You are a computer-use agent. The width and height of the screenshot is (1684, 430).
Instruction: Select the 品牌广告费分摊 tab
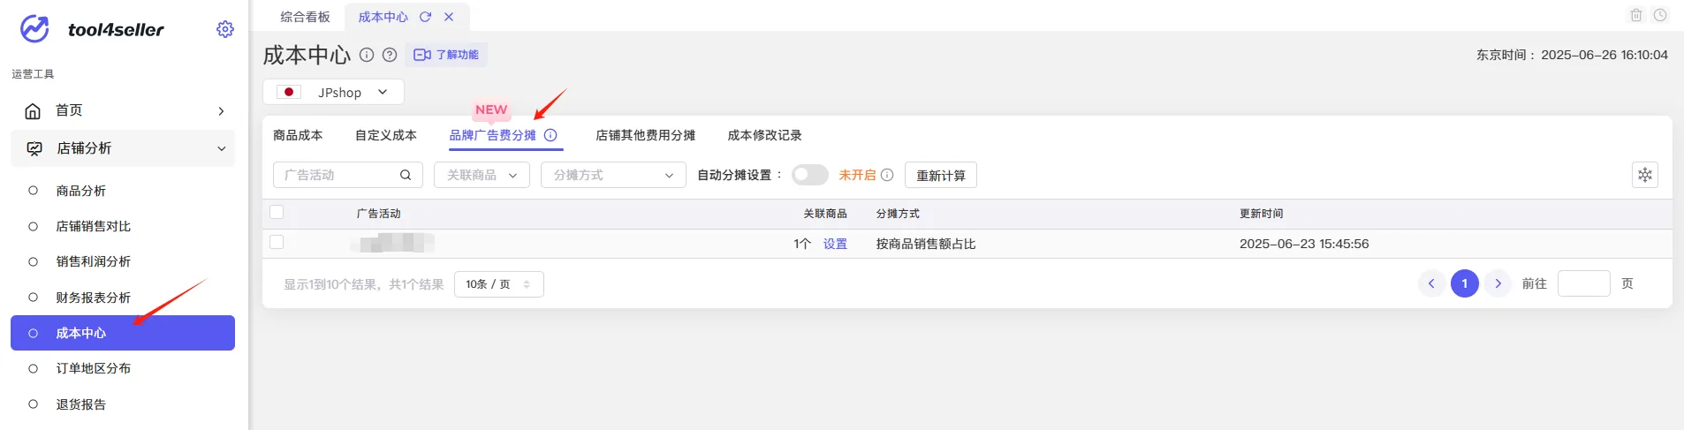coord(492,135)
